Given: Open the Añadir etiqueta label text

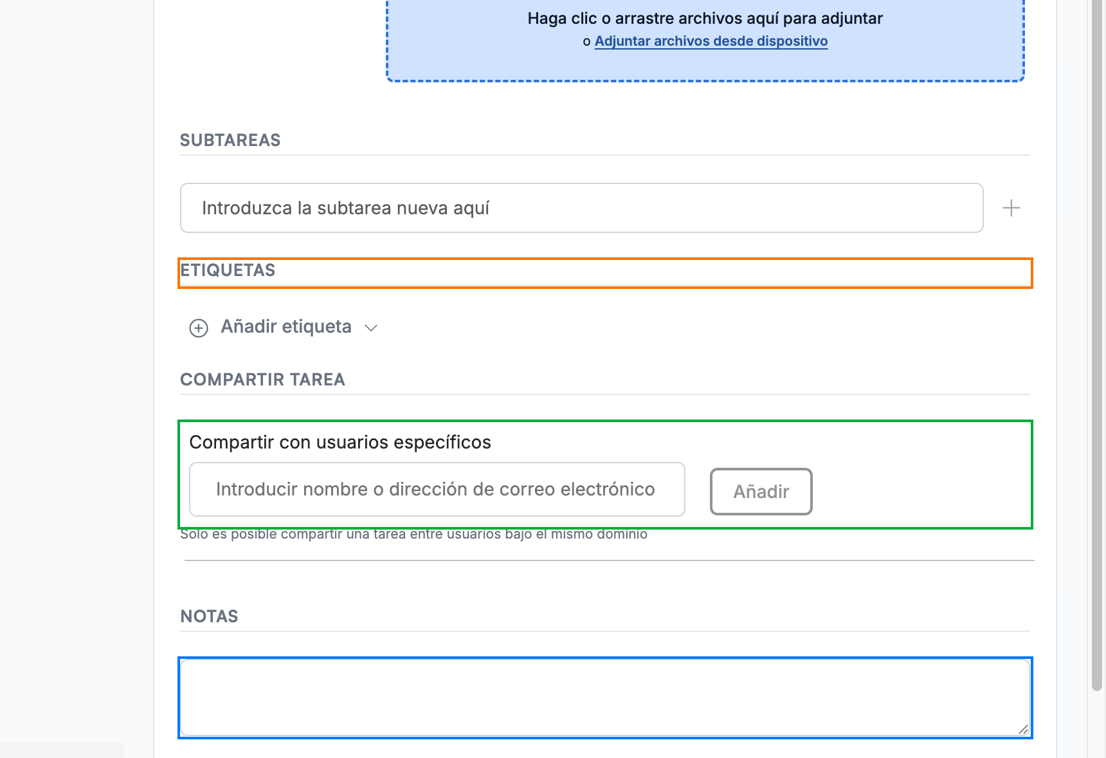Looking at the screenshot, I should [x=286, y=327].
